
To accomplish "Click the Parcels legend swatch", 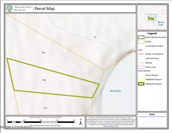I will click(x=141, y=42).
